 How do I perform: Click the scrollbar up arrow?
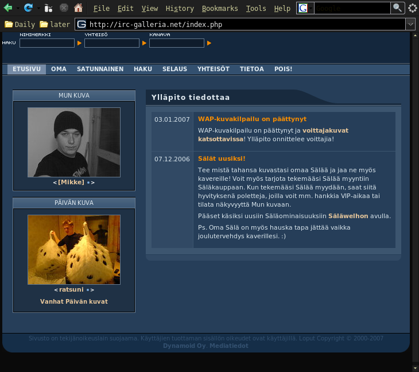coord(415,35)
